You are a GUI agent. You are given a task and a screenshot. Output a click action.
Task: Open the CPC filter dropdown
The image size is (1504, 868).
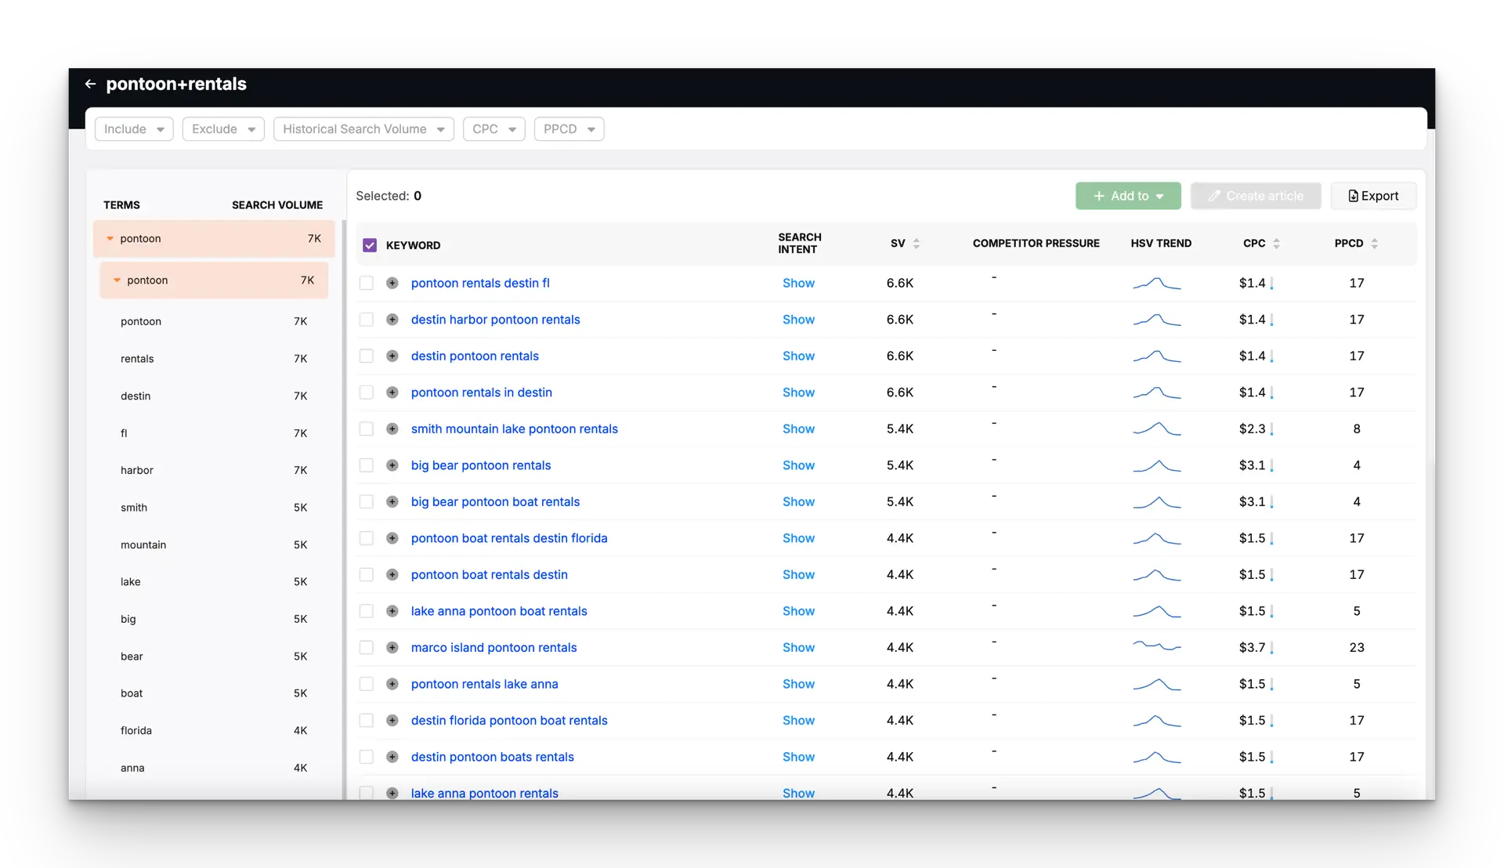coord(494,129)
